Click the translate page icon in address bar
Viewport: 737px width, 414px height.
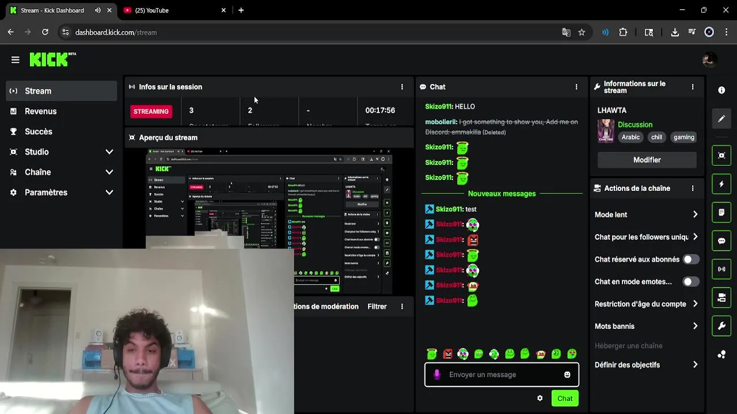(x=566, y=32)
